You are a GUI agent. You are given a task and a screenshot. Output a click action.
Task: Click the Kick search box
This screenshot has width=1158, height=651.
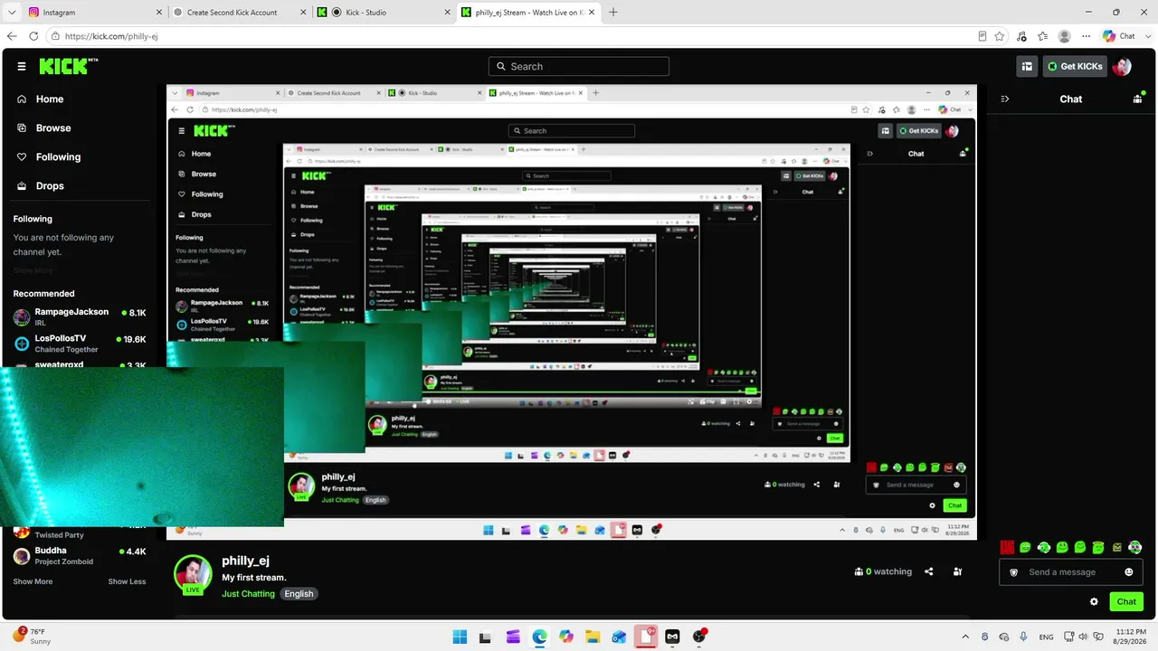(579, 66)
